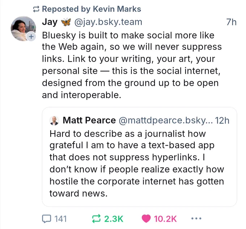This screenshot has width=246, height=229.
Task: Click the 12h quoted post timestamp
Action: pos(222,120)
